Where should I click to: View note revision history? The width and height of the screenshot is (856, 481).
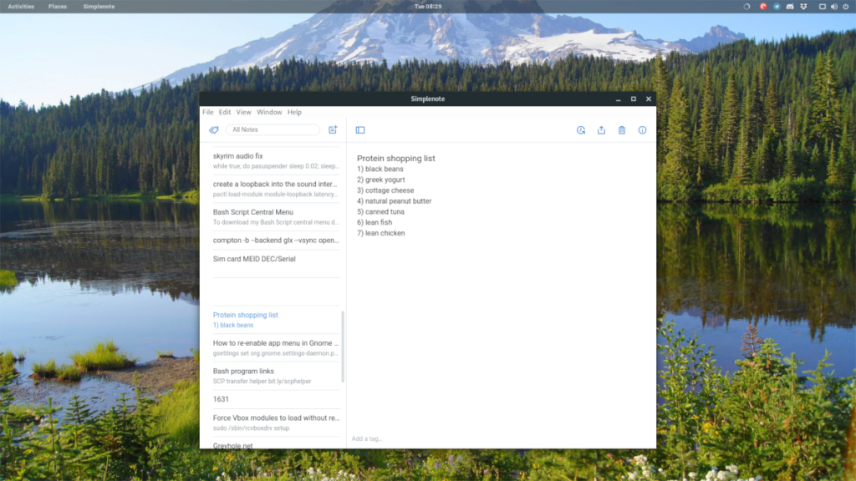coord(581,130)
